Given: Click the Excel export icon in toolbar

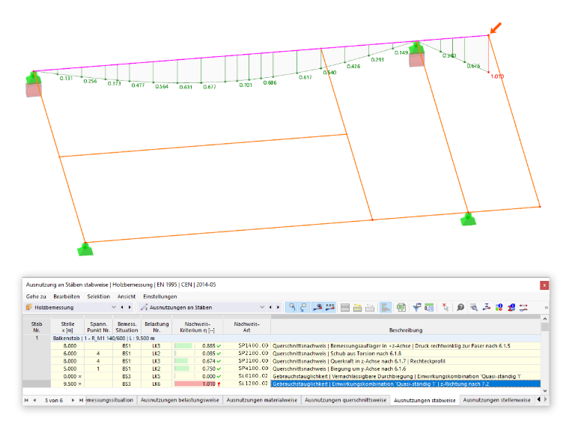Looking at the screenshot, I should tap(401, 308).
